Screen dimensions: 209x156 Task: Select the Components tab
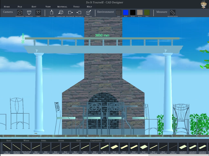pyautogui.click(x=96, y=141)
